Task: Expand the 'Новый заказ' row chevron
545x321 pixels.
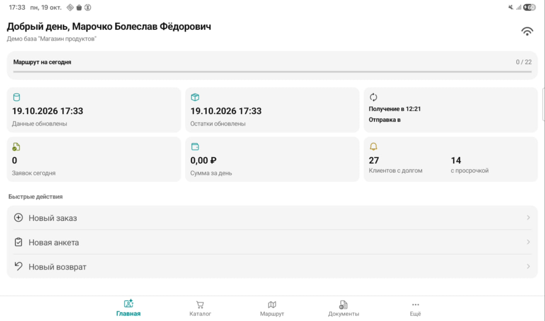Action: [528, 217]
